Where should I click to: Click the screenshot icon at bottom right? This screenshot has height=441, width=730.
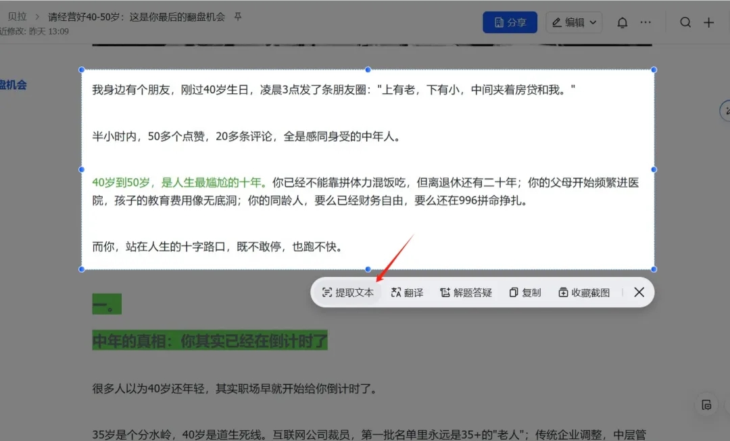click(706, 405)
